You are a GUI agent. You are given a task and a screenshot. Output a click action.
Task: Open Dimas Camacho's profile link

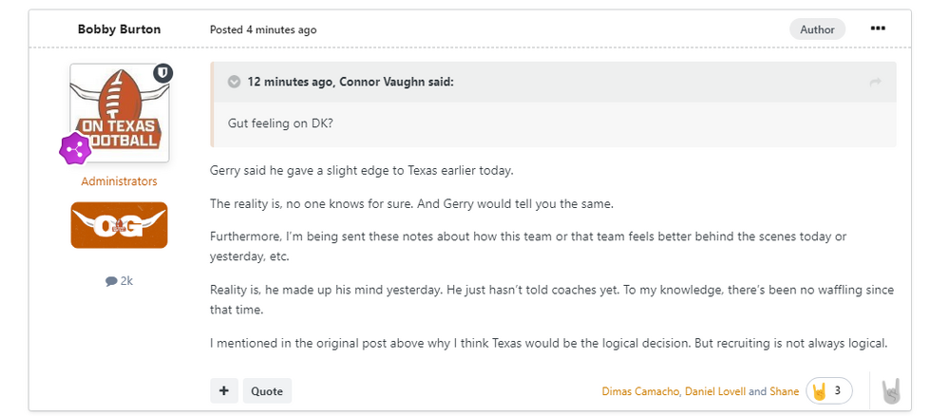coord(639,390)
